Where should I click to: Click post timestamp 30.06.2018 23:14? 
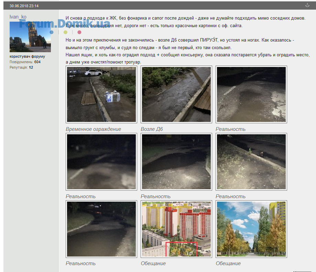pyautogui.click(x=24, y=6)
